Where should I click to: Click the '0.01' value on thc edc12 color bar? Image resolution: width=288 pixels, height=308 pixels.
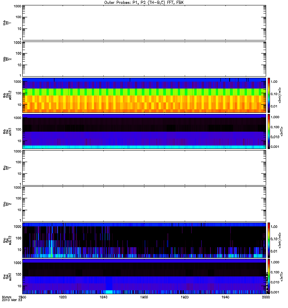pos(274,251)
